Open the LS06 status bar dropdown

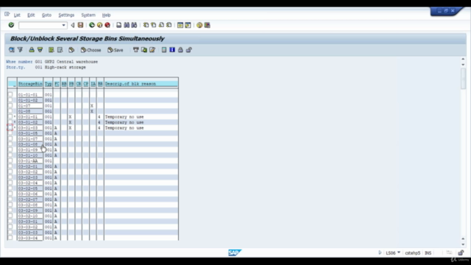(x=399, y=252)
